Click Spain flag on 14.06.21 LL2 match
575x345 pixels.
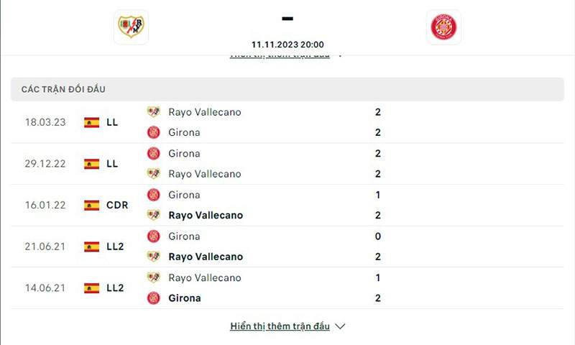coord(91,288)
